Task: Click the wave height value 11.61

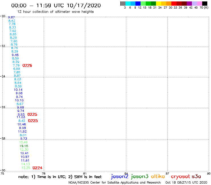Action: coord(25,161)
